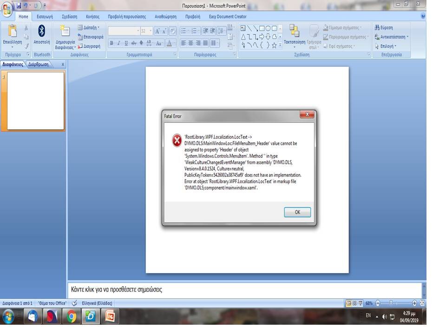Viewport: 446px width, 334px height.
Task: Open the Change Case Aa dropdown
Action: (x=159, y=43)
